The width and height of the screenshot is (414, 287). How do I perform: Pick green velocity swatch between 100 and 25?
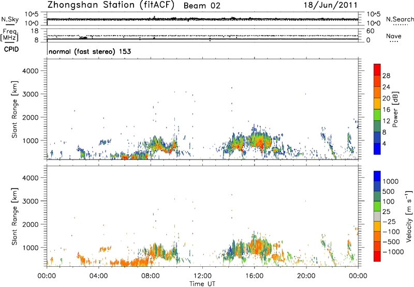(x=377, y=206)
